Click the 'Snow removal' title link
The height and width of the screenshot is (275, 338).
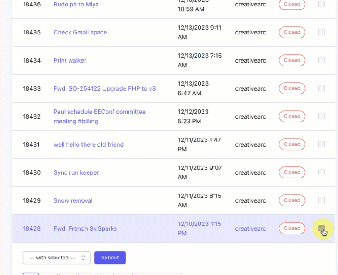(x=73, y=200)
